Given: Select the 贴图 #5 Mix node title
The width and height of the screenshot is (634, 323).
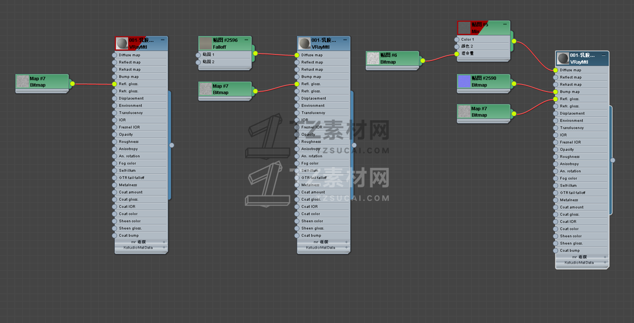Looking at the screenshot, I should point(480,25).
